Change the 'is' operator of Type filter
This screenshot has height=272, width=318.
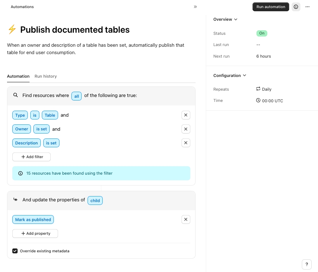35,115
